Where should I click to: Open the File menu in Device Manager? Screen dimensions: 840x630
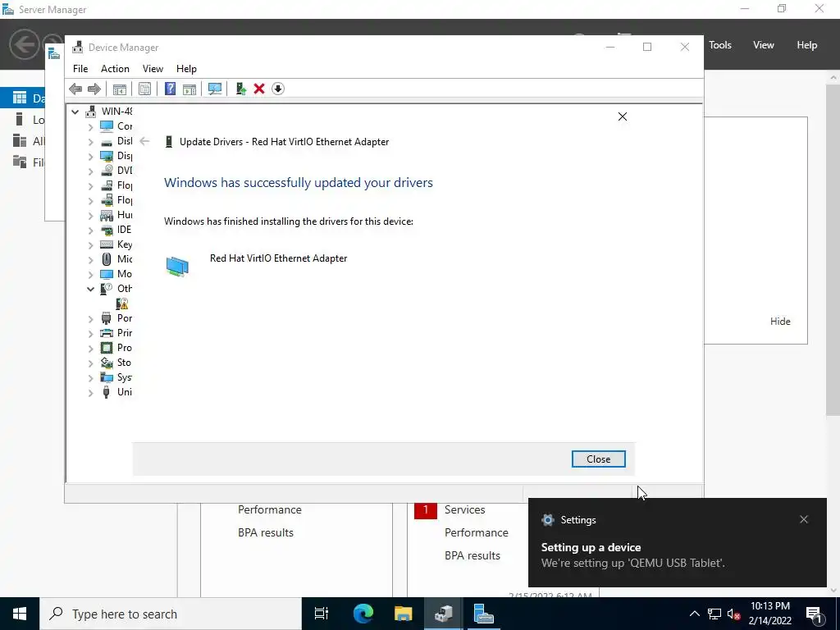(x=80, y=69)
